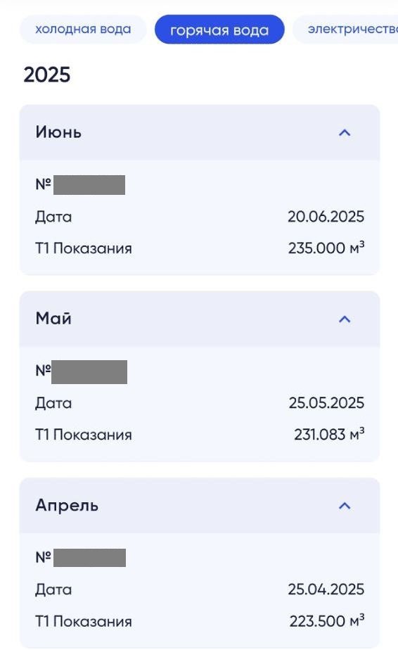Click the 2025 year heading
The height and width of the screenshot is (650, 398).
(x=47, y=75)
